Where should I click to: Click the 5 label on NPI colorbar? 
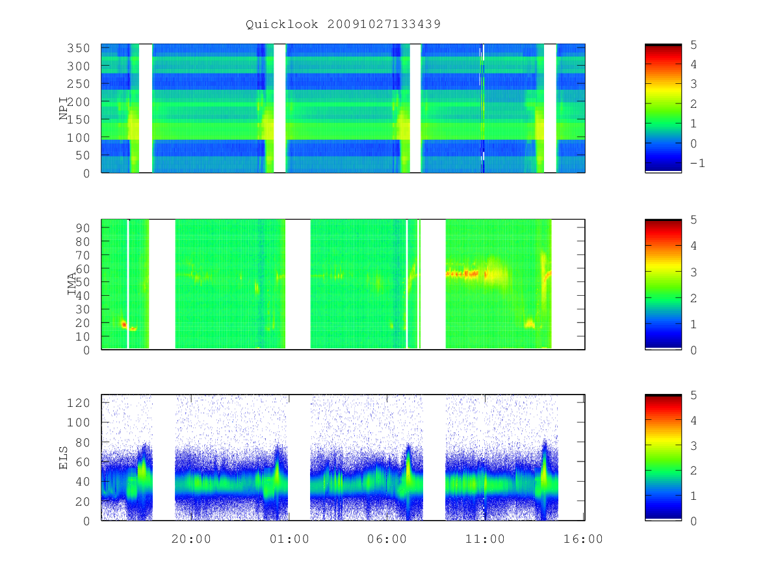[x=693, y=44]
